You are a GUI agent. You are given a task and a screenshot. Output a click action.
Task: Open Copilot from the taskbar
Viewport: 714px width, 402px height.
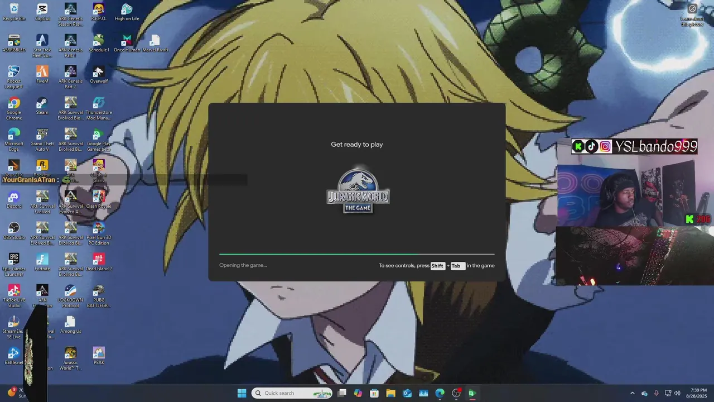(x=358, y=393)
